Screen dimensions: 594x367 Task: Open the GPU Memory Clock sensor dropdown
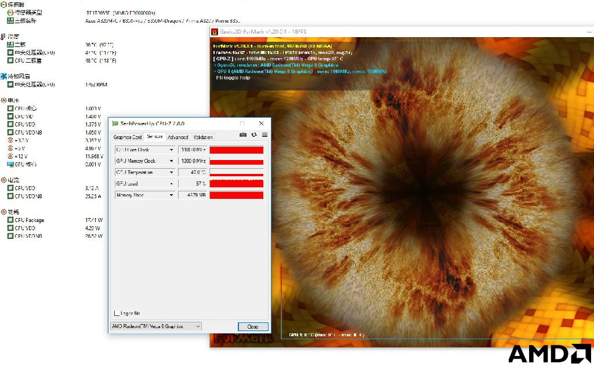(171, 161)
